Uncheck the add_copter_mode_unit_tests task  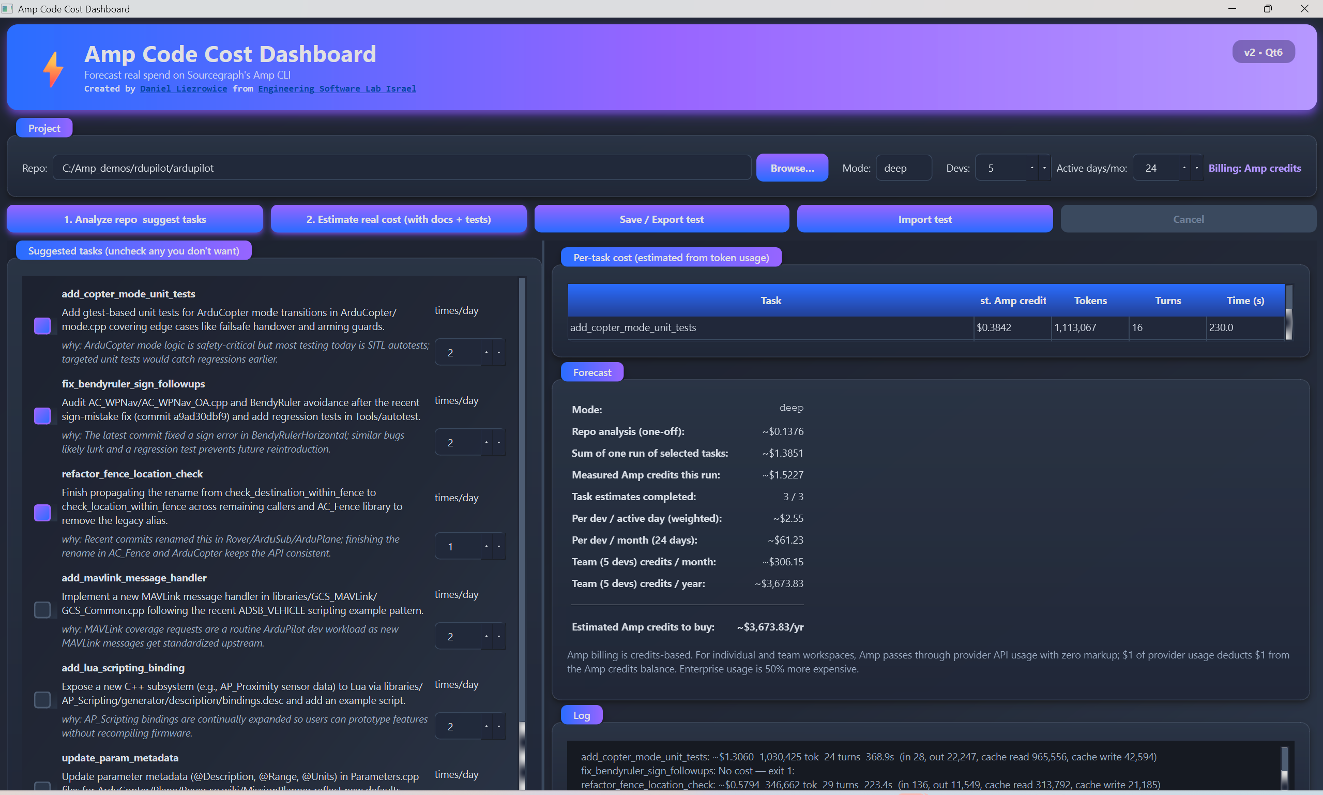(x=42, y=326)
